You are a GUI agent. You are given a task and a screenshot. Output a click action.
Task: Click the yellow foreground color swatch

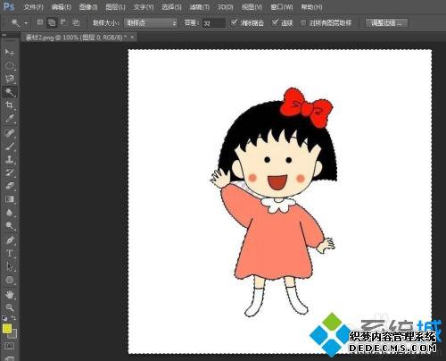[x=7, y=329]
